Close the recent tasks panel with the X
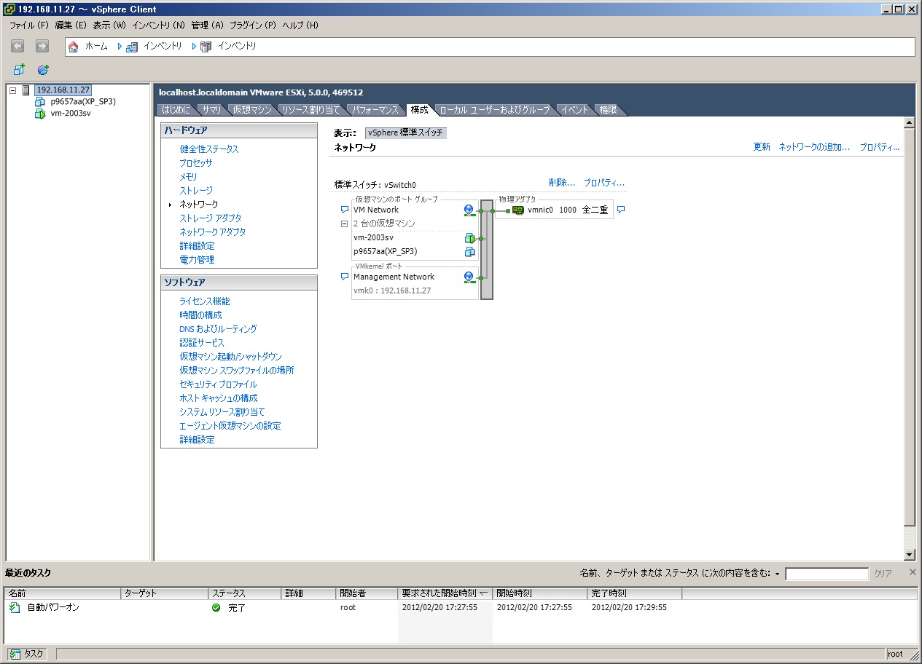This screenshot has width=922, height=664. (x=913, y=572)
